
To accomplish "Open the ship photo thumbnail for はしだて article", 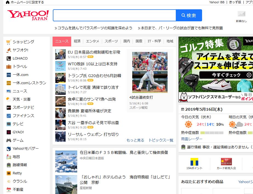I will (x=66, y=184).
